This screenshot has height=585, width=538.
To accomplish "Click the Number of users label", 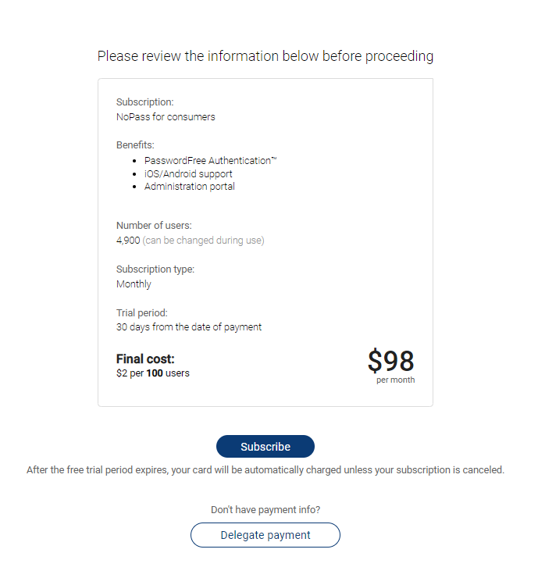I will (154, 226).
